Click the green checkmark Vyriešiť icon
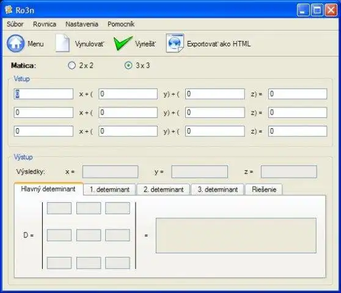Image resolution: width=341 pixels, height=293 pixels. click(x=123, y=43)
